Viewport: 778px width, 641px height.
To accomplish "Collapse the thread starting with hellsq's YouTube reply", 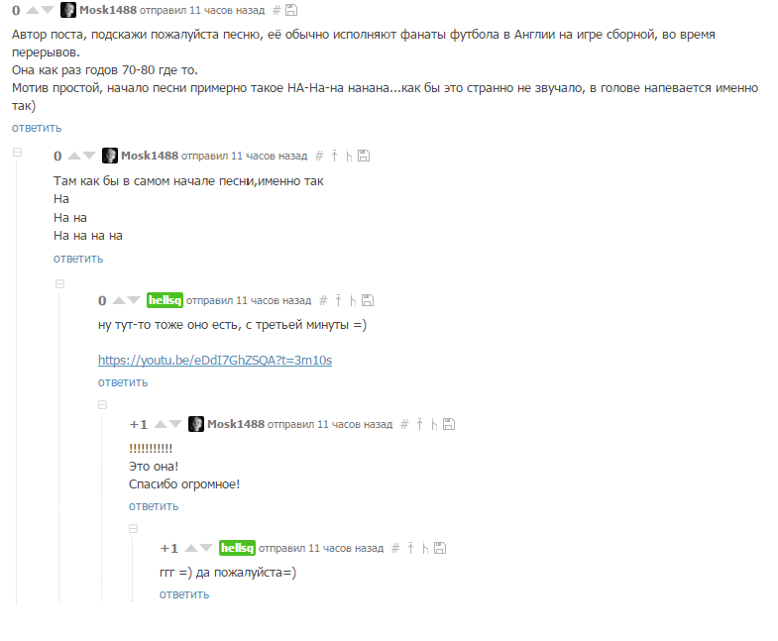I will click(x=60, y=283).
